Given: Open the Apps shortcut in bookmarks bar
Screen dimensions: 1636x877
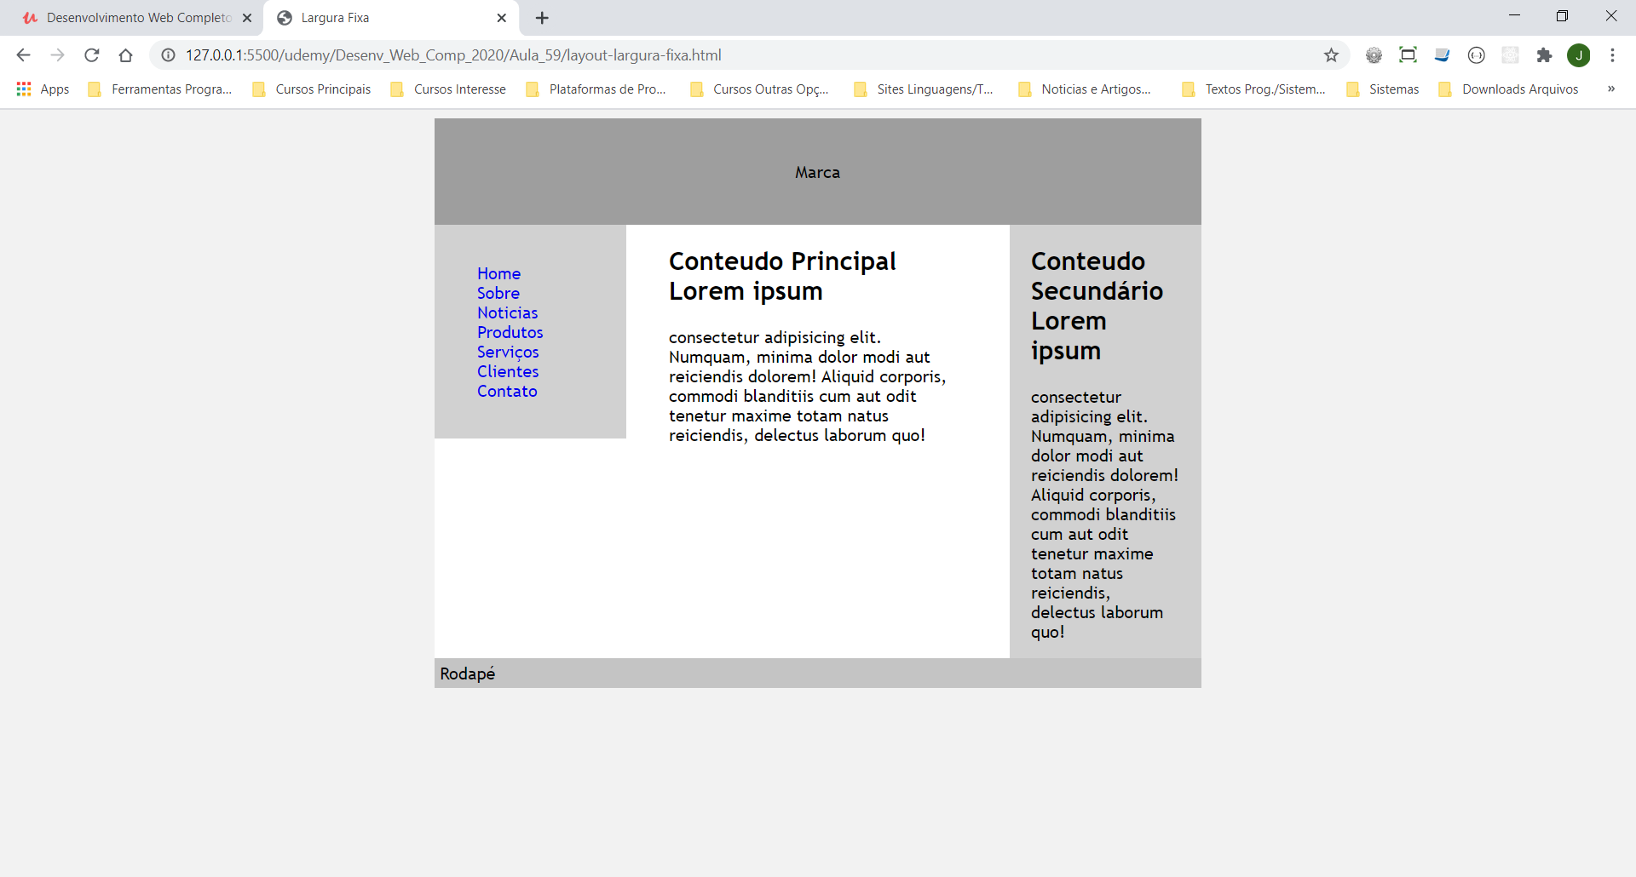Looking at the screenshot, I should point(43,89).
